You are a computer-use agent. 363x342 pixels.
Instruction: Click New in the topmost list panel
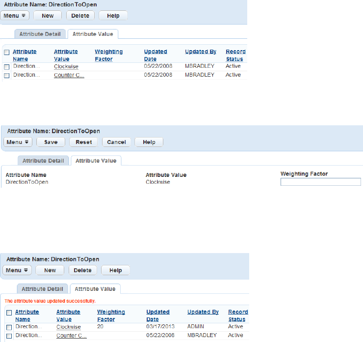(x=48, y=16)
